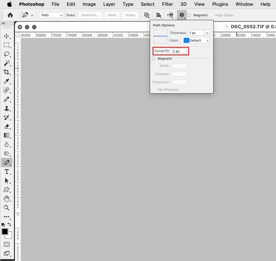
Task: Select the Eyedropper tool
Action: pyautogui.click(x=6, y=81)
